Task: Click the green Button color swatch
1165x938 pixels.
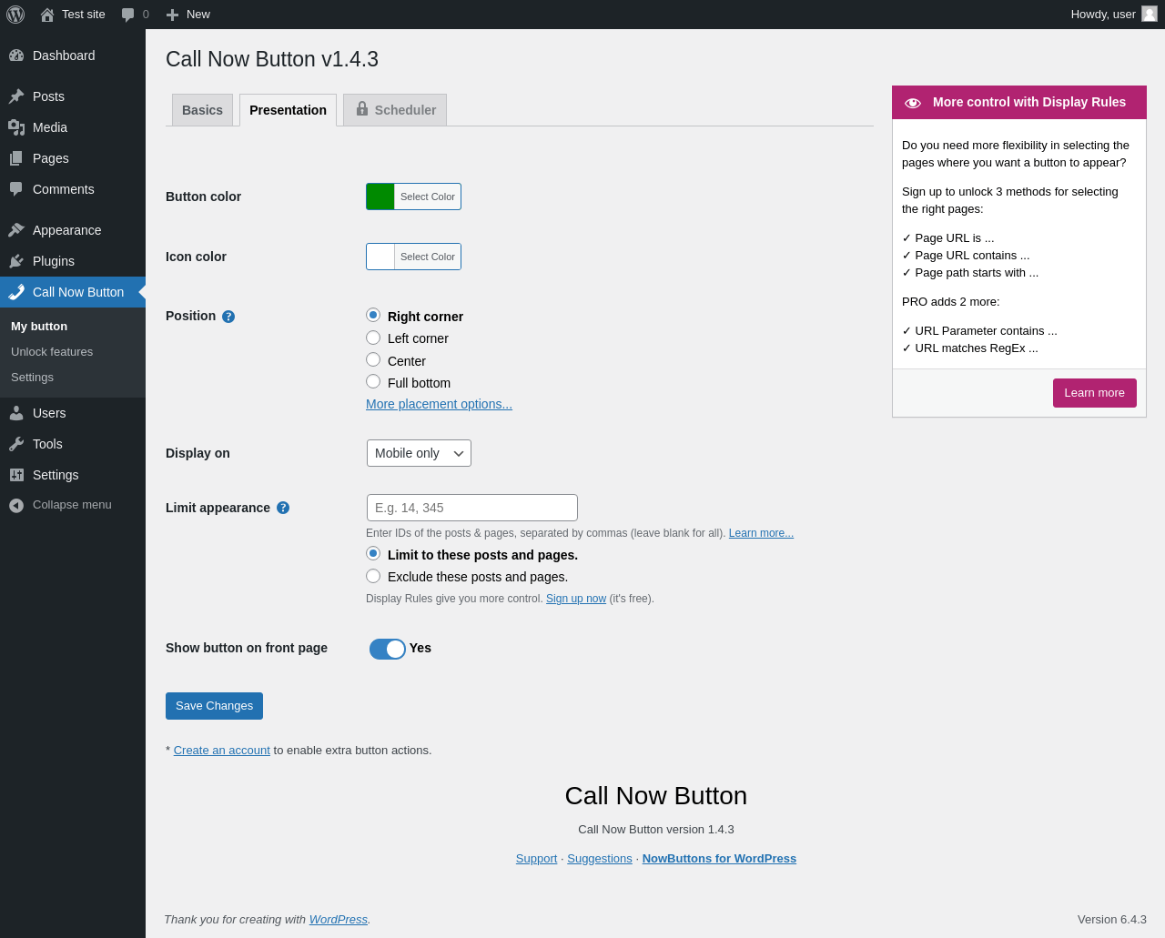Action: 380,197
